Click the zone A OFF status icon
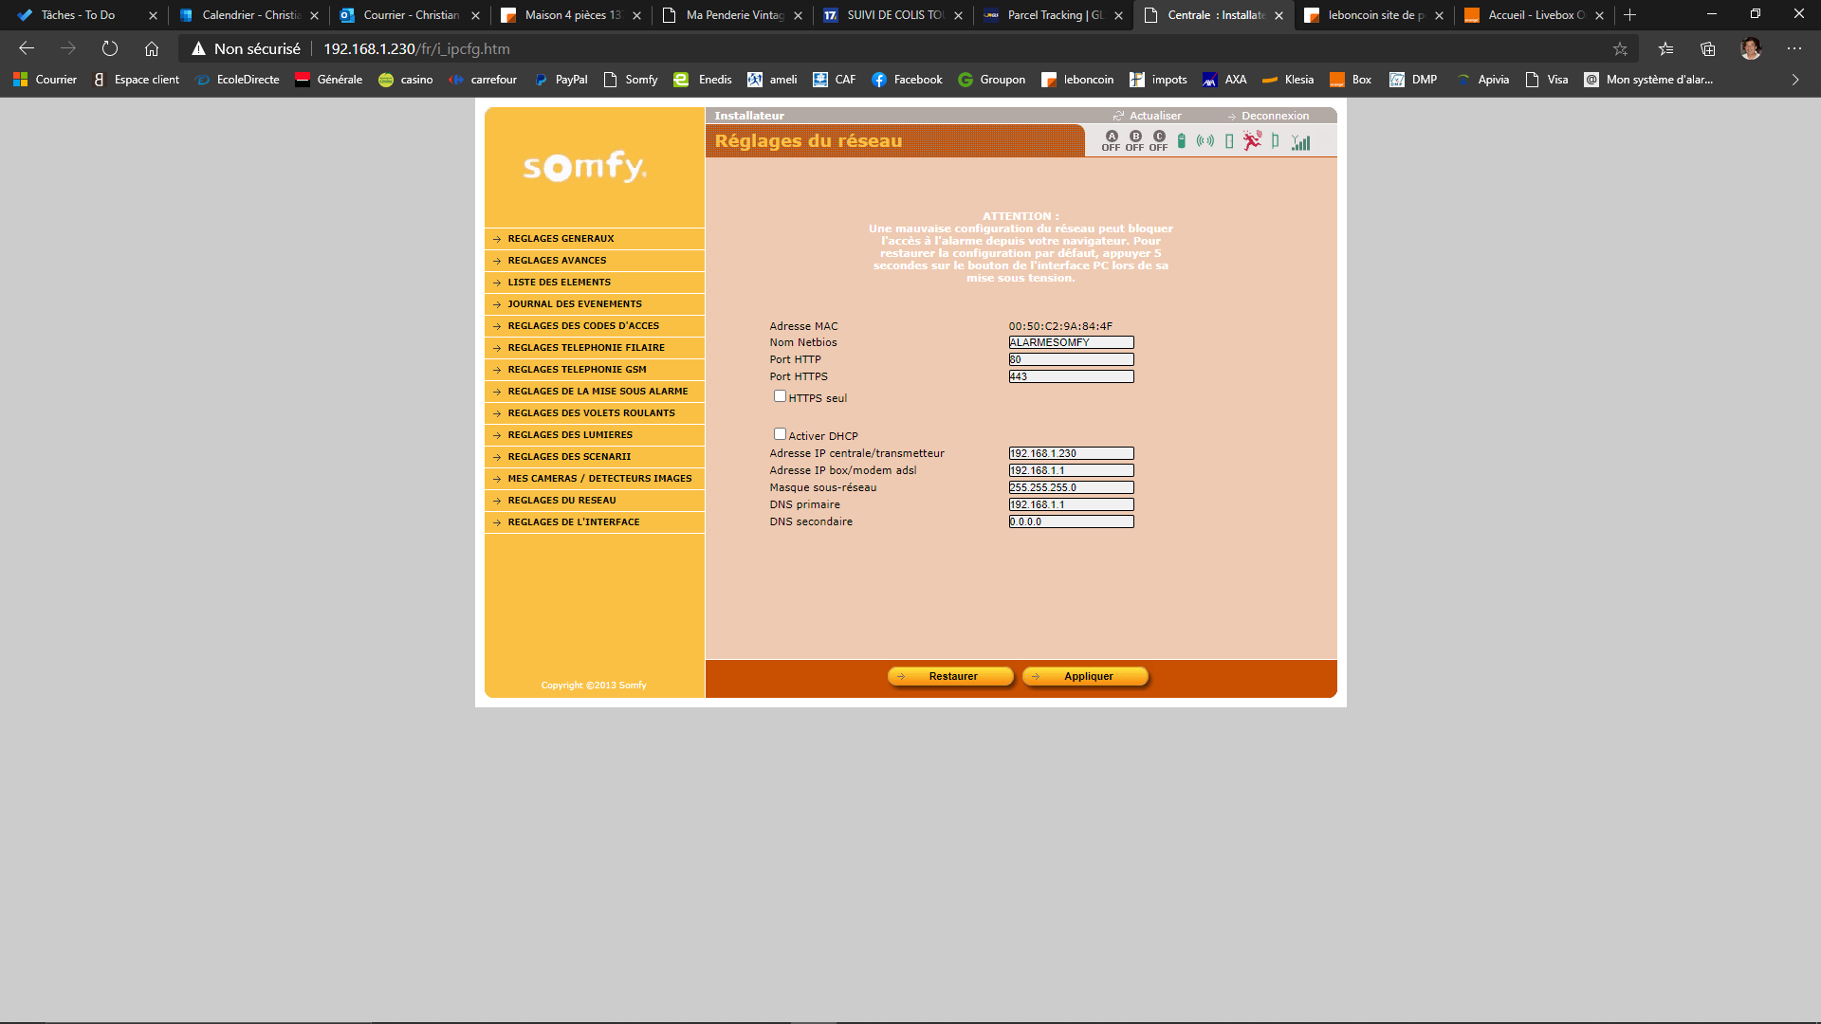 tap(1111, 141)
